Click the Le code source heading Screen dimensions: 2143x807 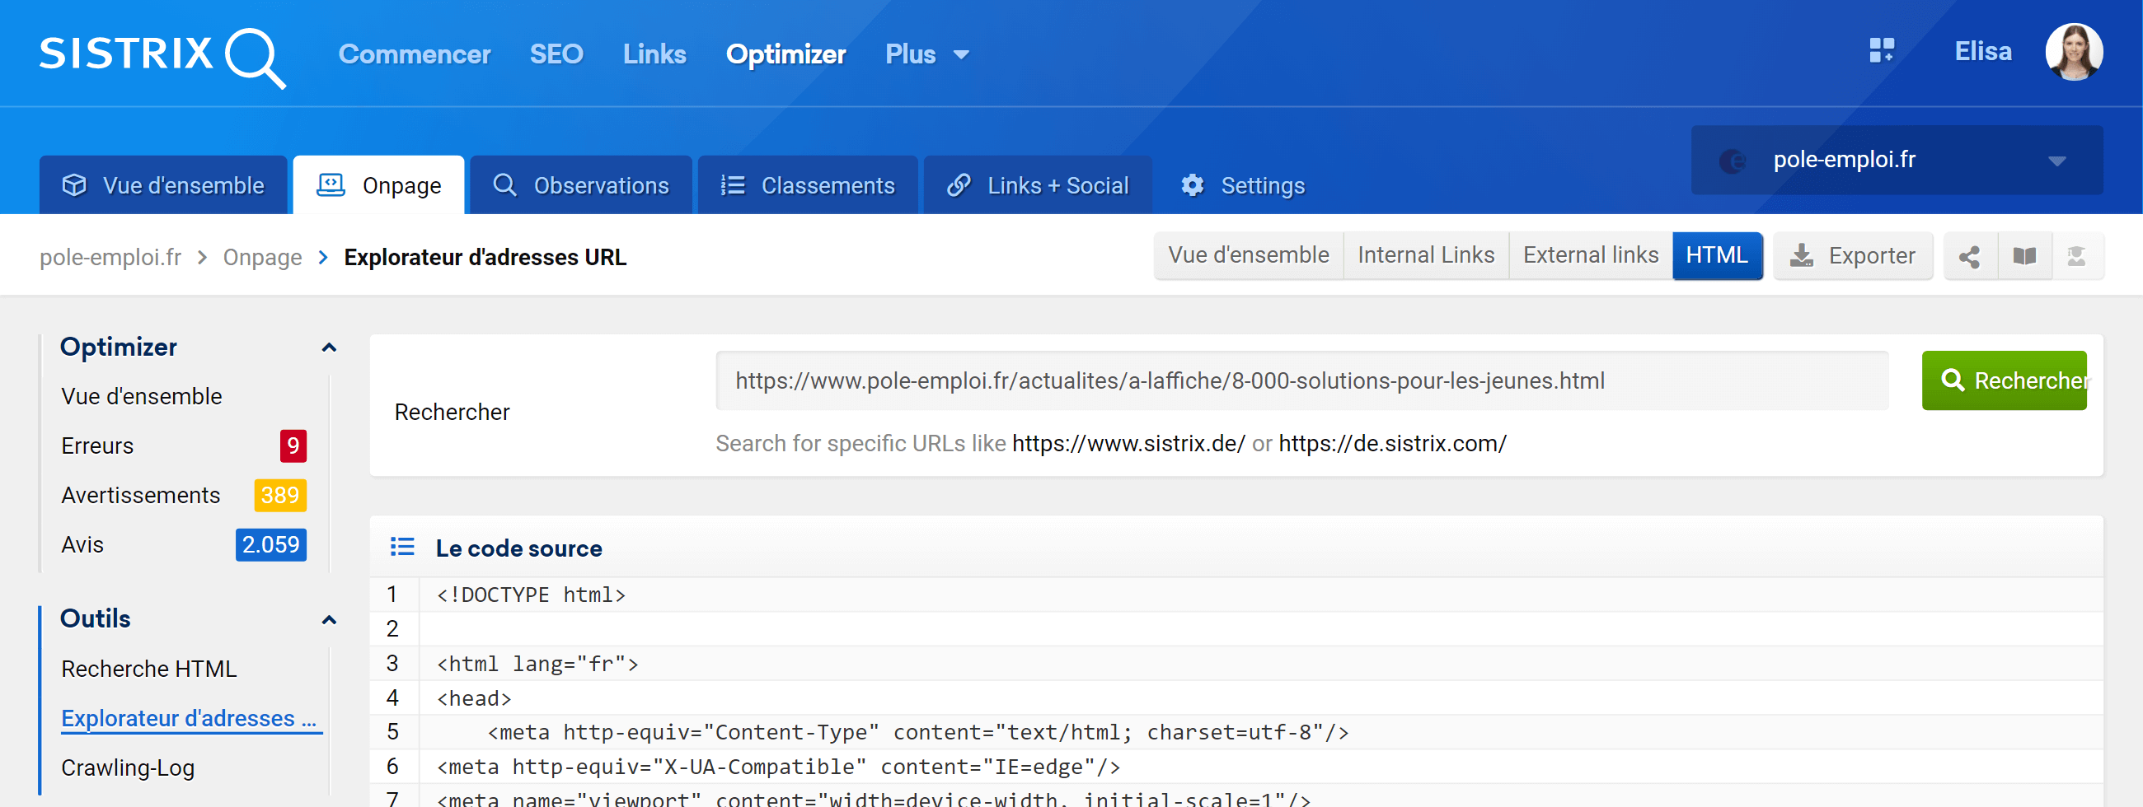(518, 548)
